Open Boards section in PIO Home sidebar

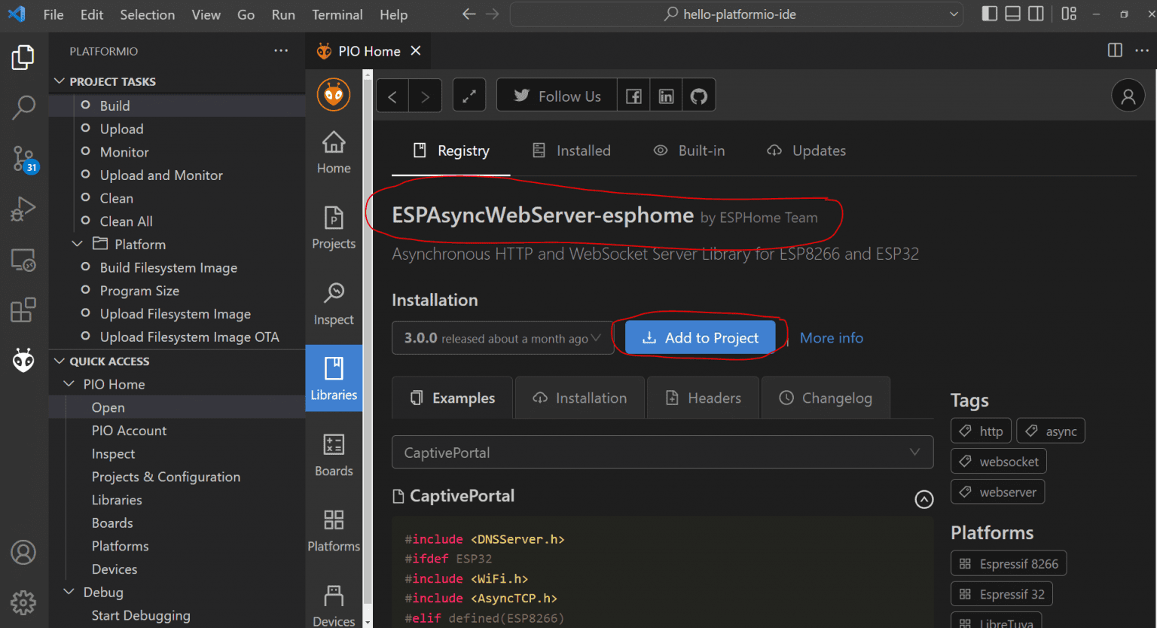(334, 456)
